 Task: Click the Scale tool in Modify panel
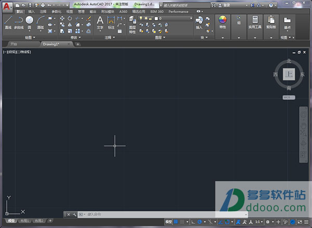(x=70, y=31)
